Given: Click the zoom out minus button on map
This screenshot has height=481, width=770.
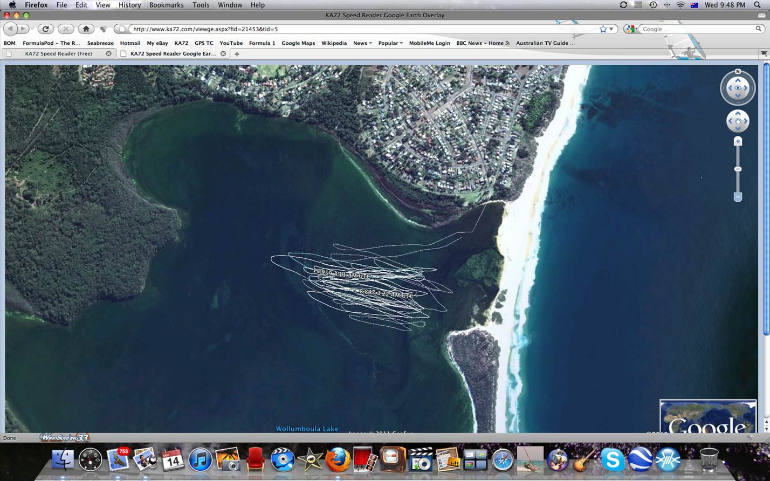Looking at the screenshot, I should [738, 197].
